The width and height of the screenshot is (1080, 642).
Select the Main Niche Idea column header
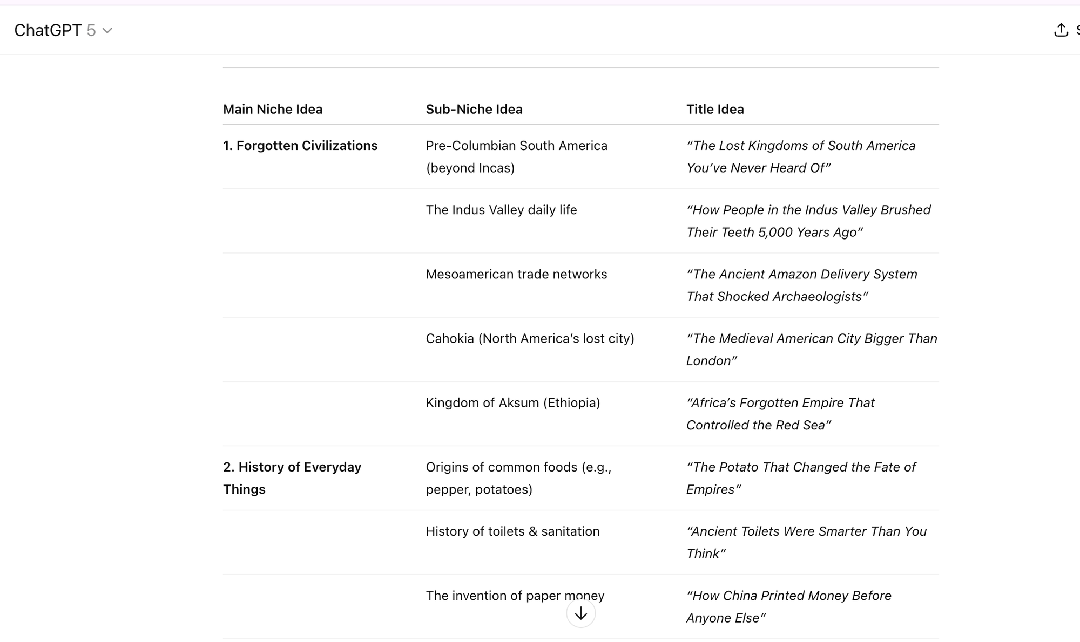click(x=272, y=109)
